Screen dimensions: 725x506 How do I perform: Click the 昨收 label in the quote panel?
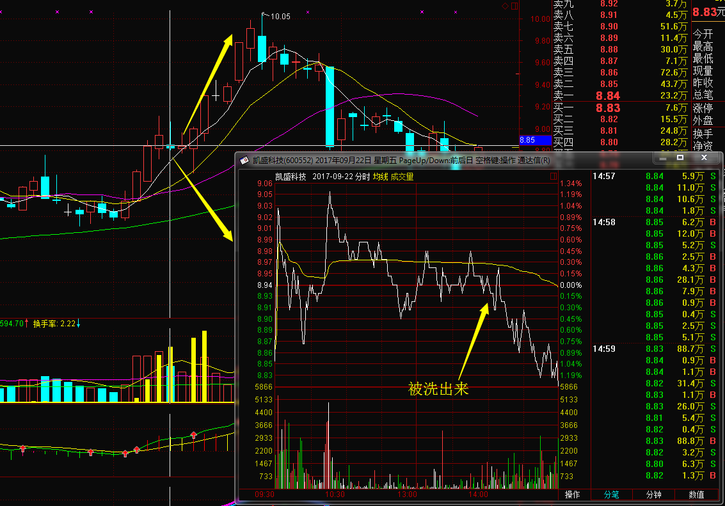pyautogui.click(x=703, y=83)
